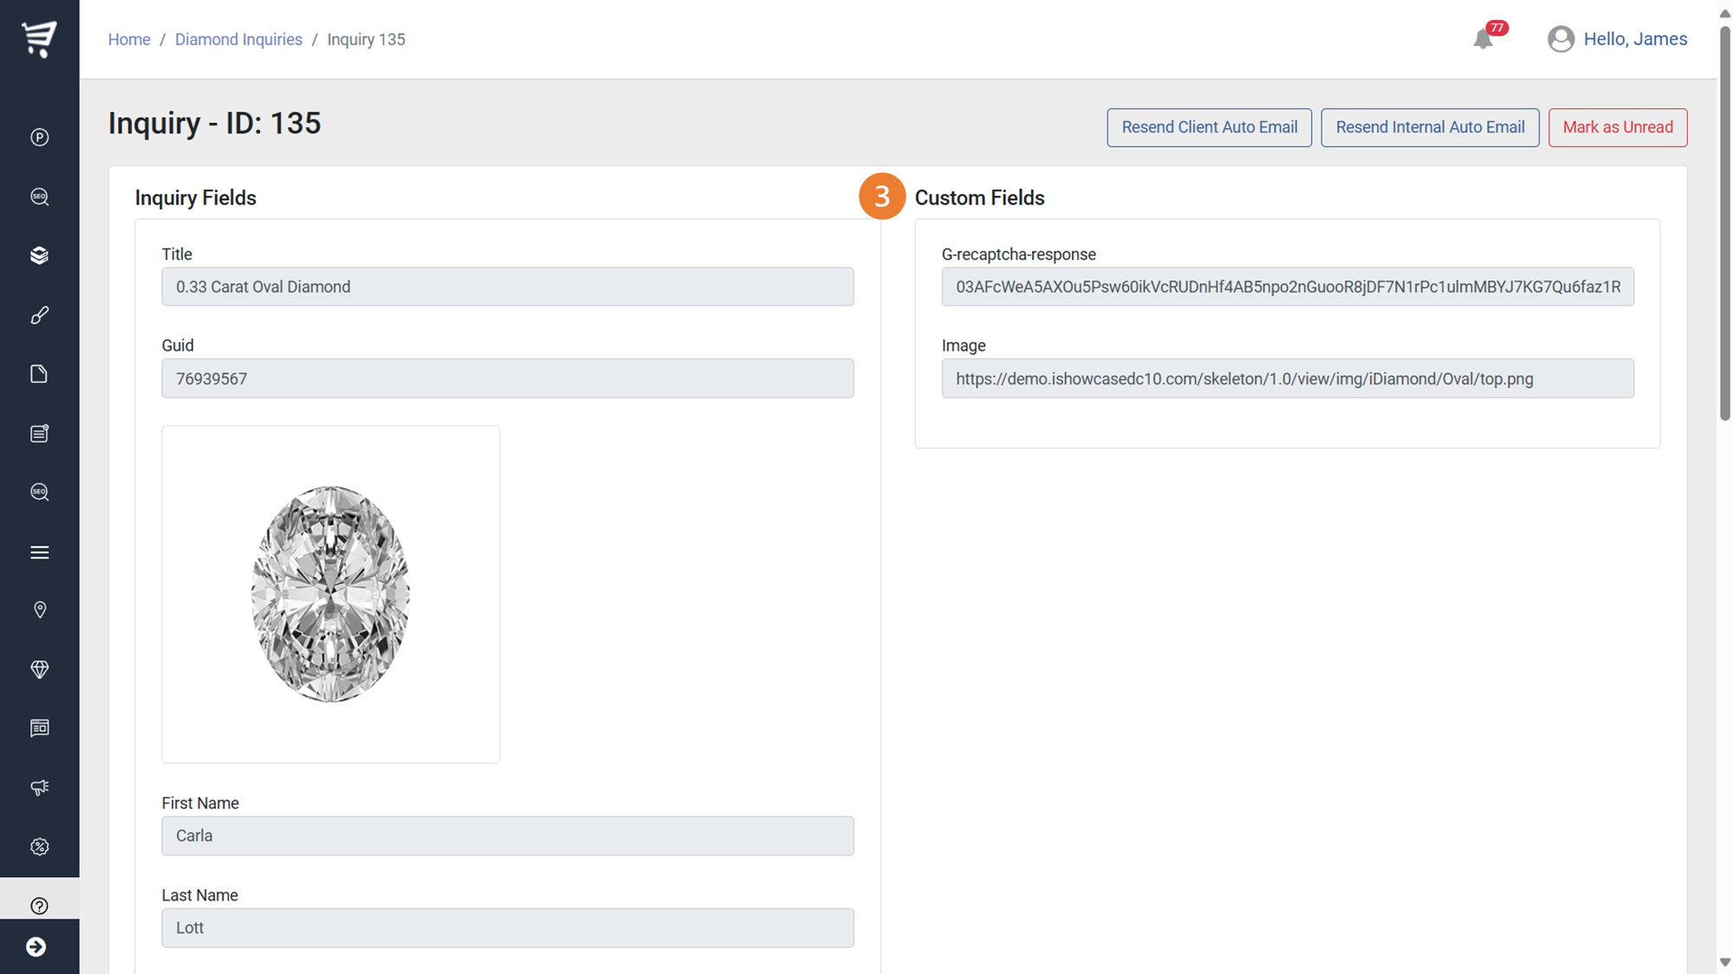Click the megaphone marketing icon
Viewport: 1733px width, 974px height.
(39, 787)
